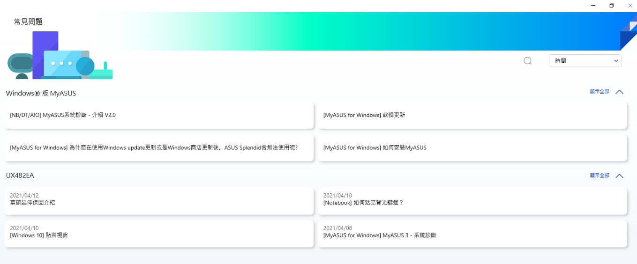Open 如何點亮背光鍵盤 article
Screen dimensions: 637x264
472,201
